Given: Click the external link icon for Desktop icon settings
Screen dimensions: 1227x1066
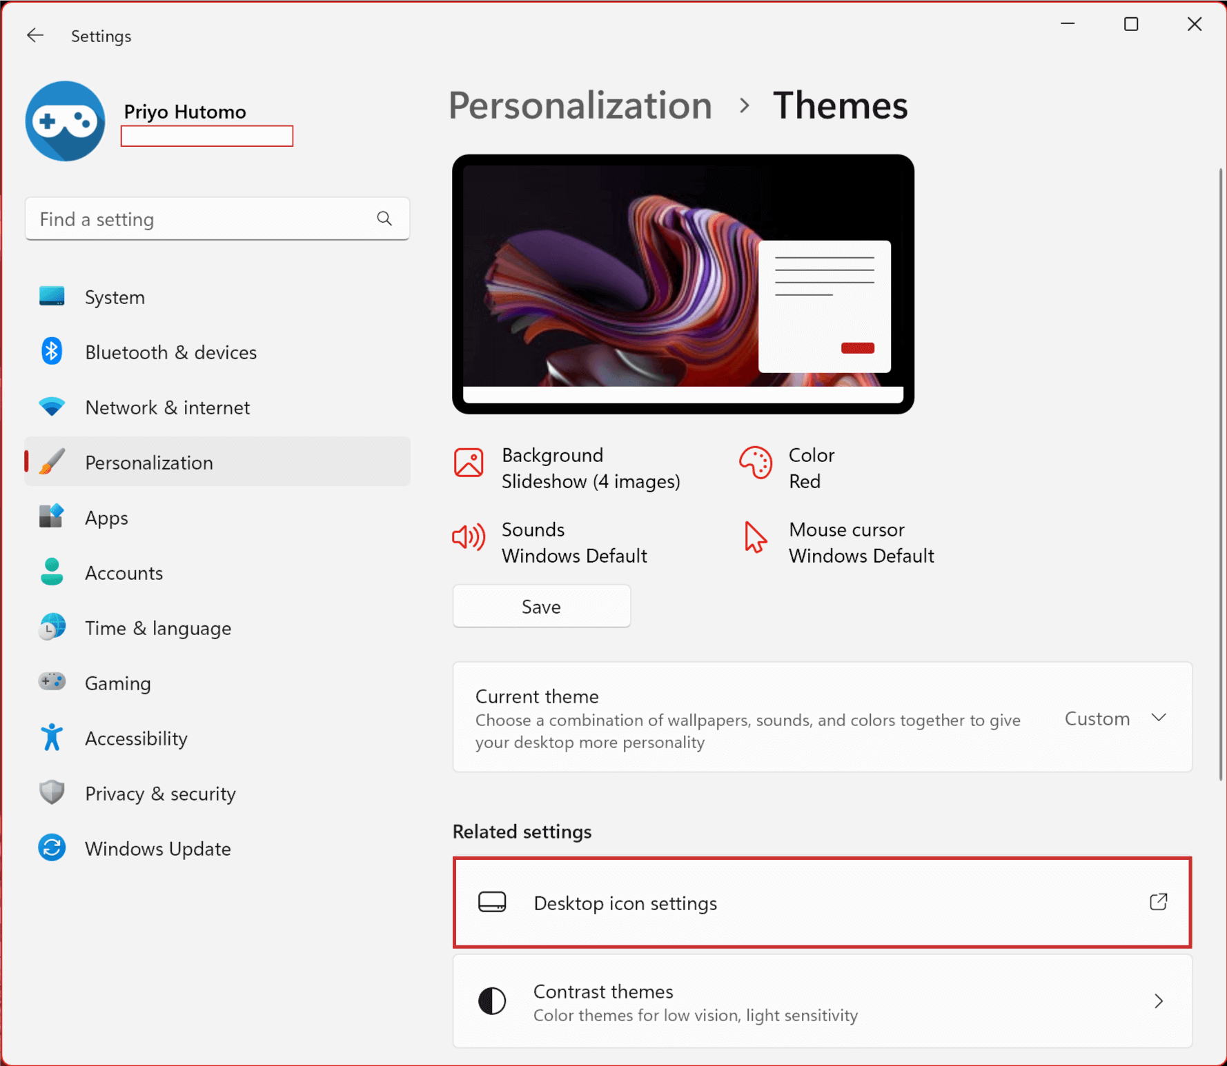Looking at the screenshot, I should [1159, 902].
